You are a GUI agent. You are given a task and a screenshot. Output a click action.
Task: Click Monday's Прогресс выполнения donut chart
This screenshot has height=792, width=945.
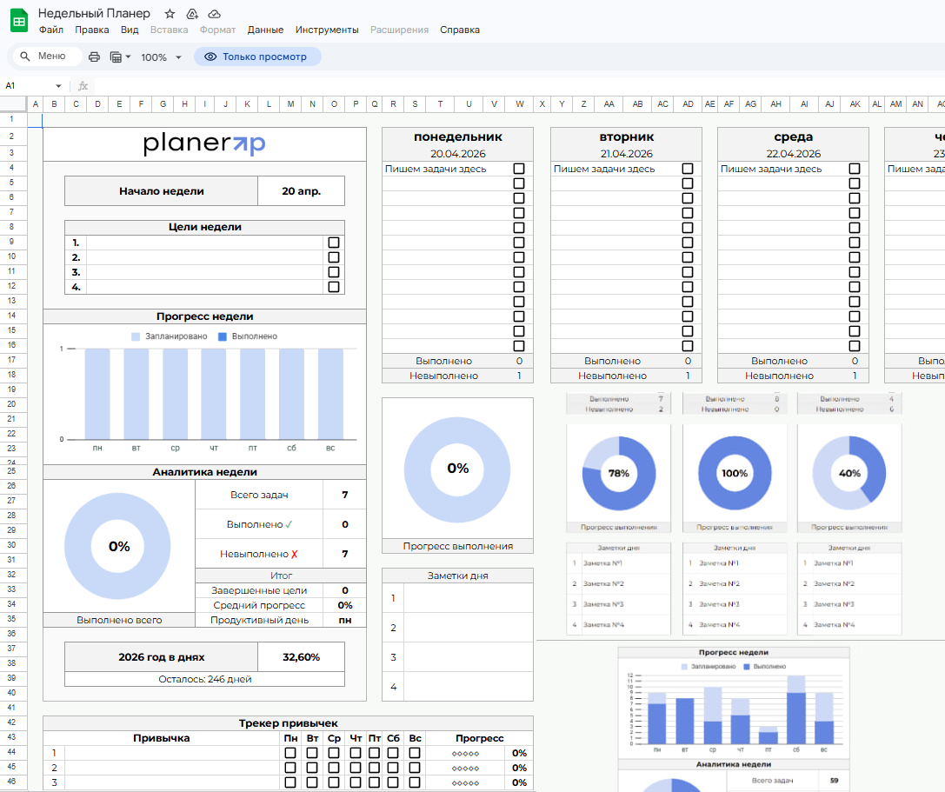pos(457,469)
